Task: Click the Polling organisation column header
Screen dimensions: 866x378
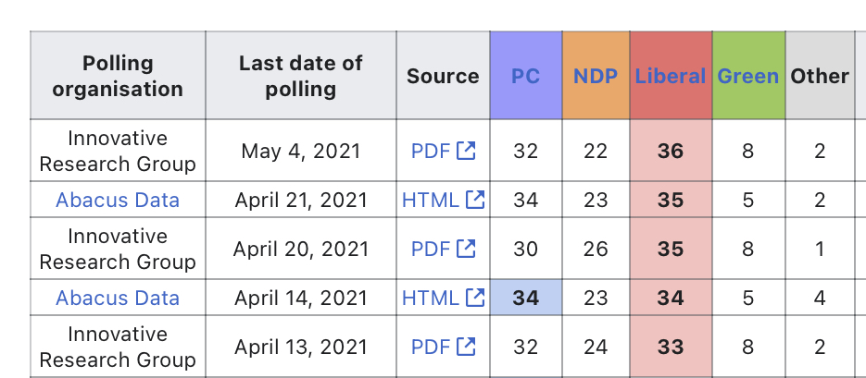Action: pos(118,76)
